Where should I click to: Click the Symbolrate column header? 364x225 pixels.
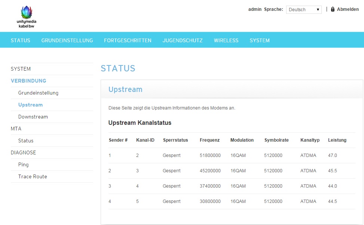[276, 140]
